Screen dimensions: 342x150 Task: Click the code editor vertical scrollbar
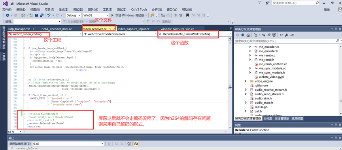(x=230, y=85)
